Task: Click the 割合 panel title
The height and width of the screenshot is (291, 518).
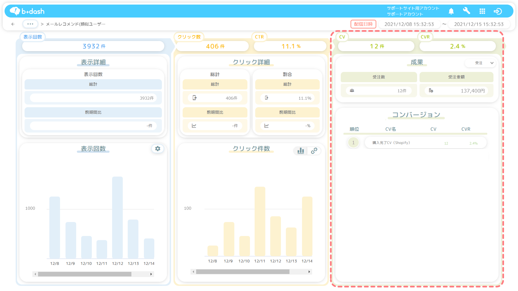Action: 287,74
